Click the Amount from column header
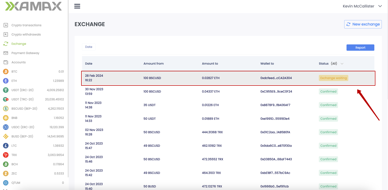Viewport: 388px width, 190px height. click(154, 64)
